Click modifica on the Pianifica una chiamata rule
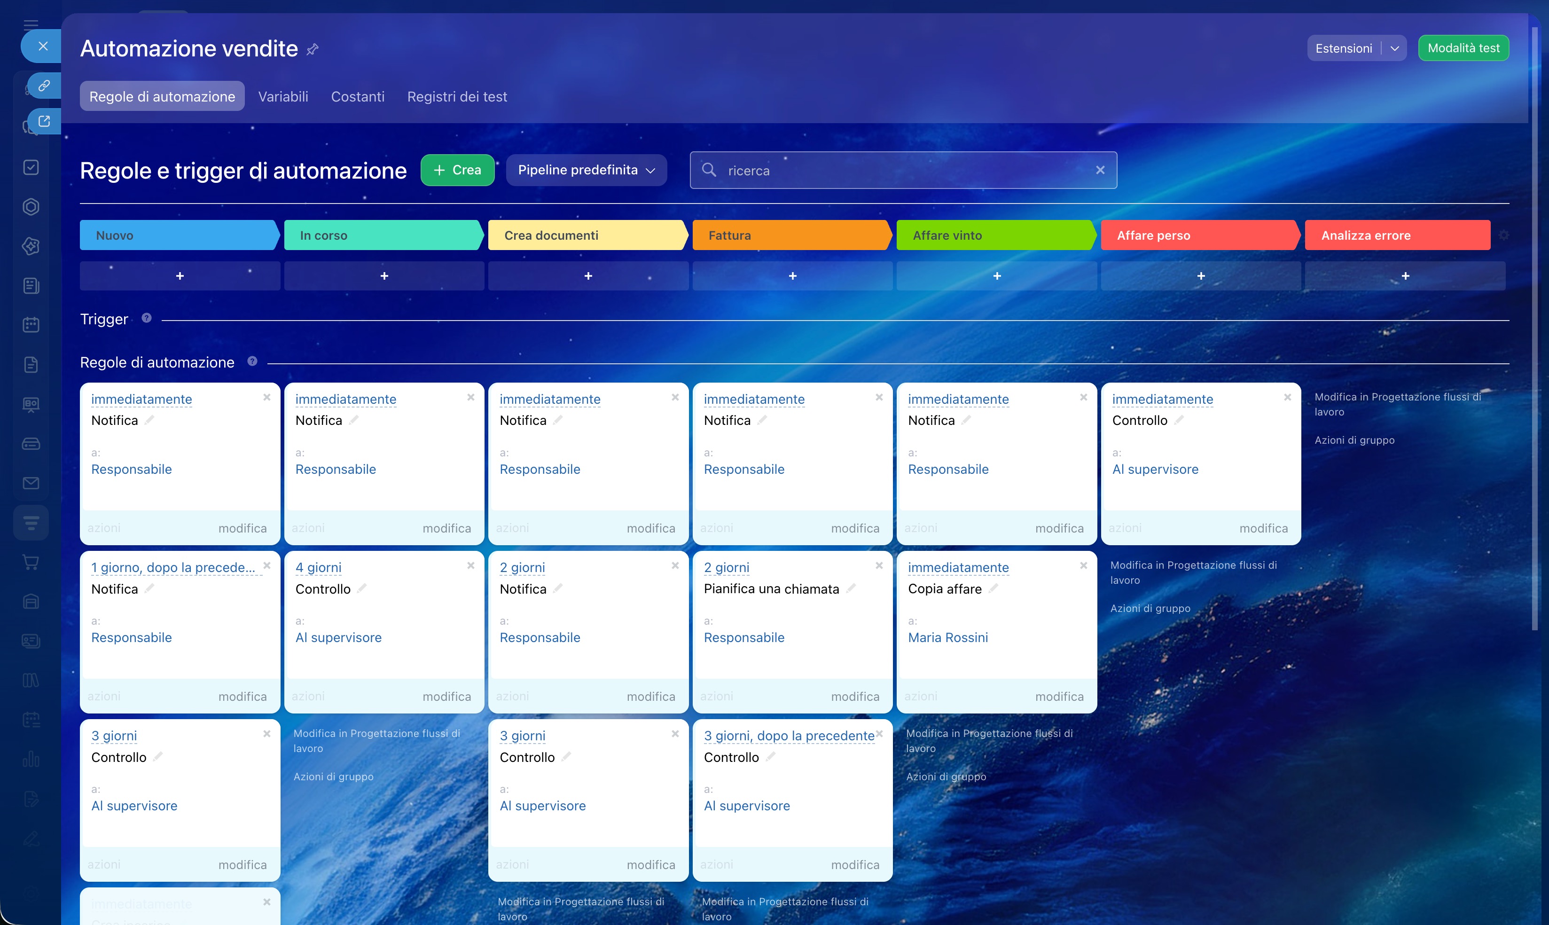The height and width of the screenshot is (925, 1549). [855, 696]
